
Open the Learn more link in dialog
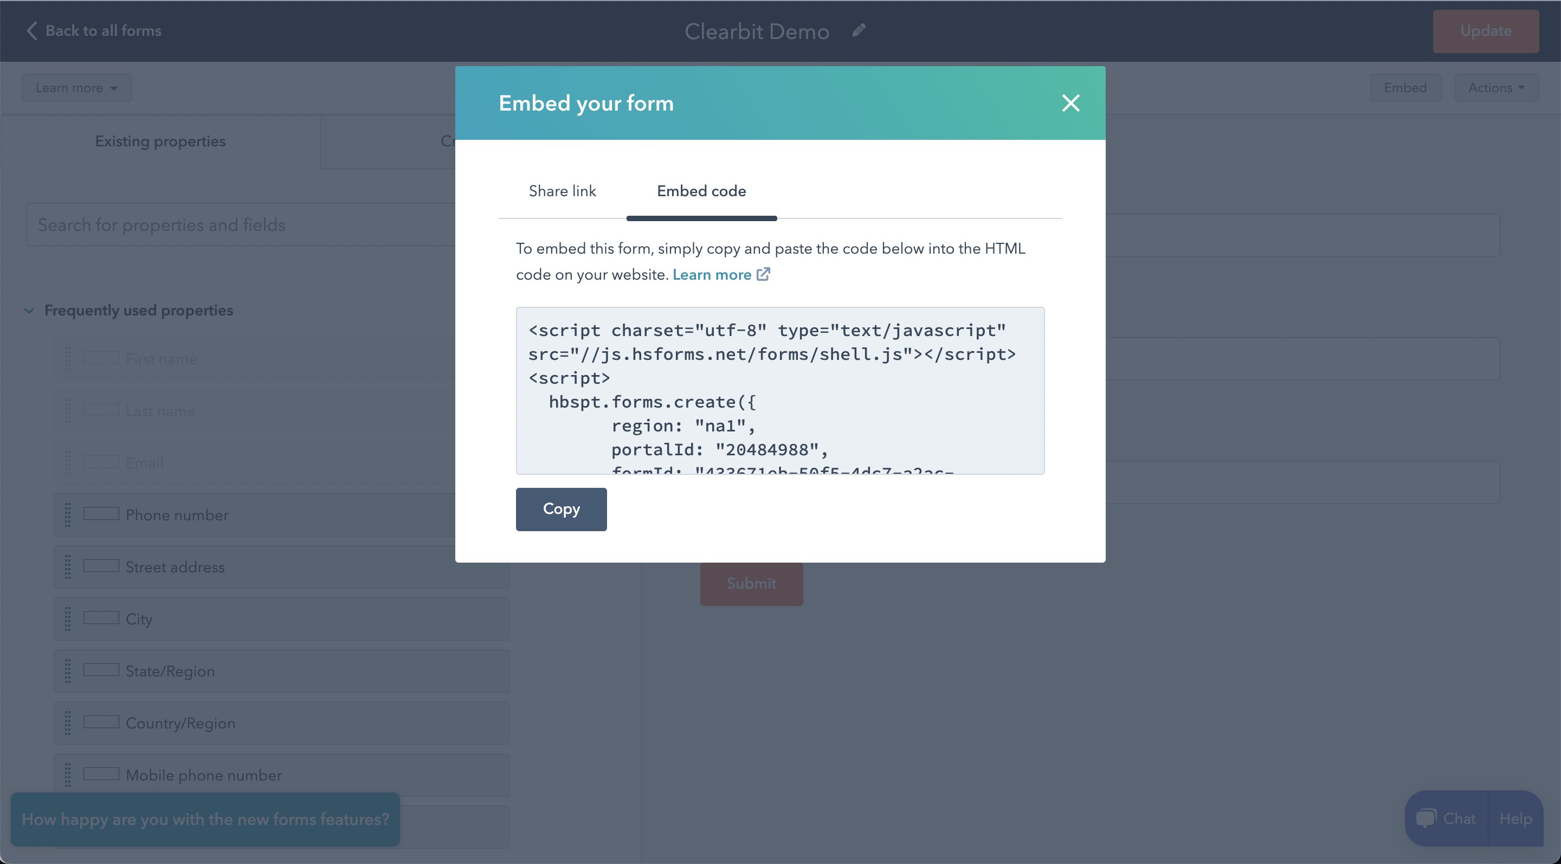point(712,275)
